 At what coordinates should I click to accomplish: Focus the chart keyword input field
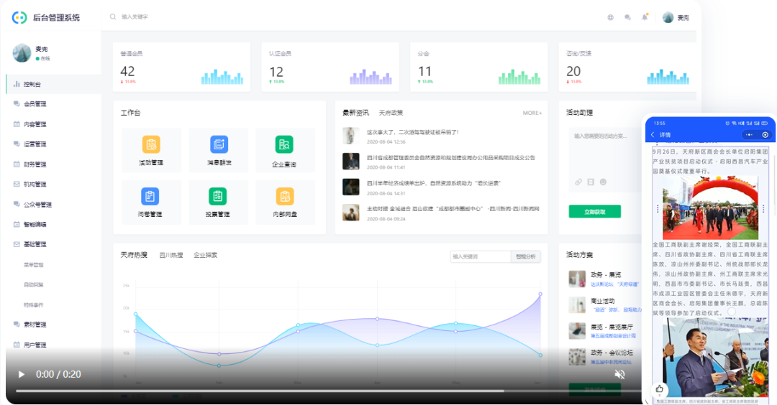tap(480, 256)
